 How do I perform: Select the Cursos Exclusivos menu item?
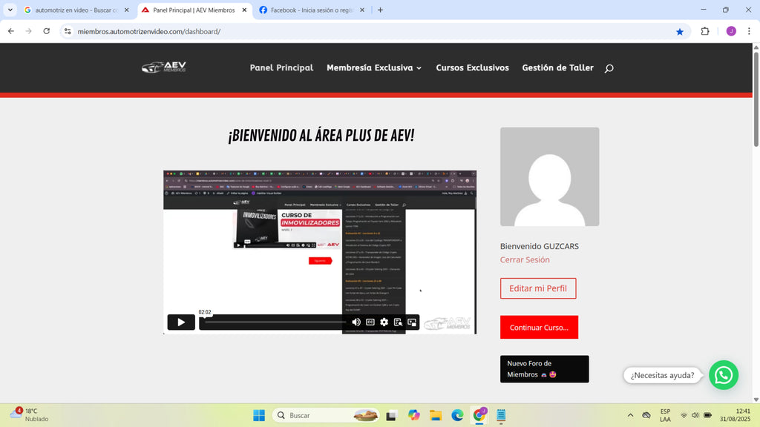coord(472,67)
